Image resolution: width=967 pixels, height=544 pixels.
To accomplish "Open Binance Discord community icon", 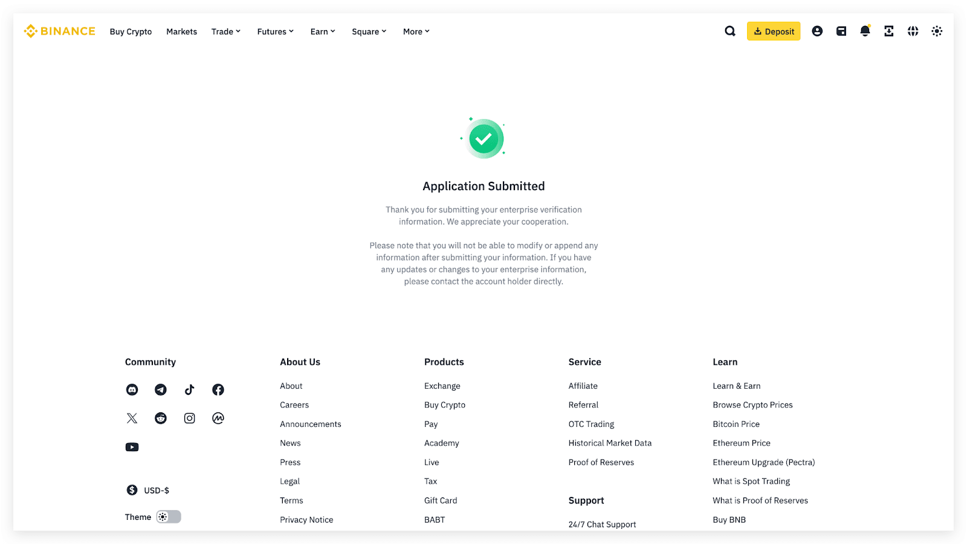I will (132, 390).
